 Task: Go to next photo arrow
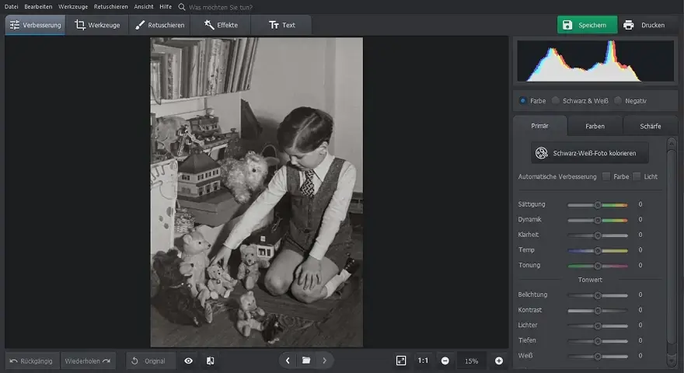325,361
